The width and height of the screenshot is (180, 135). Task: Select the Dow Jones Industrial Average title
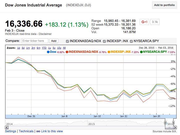[x=33, y=5]
